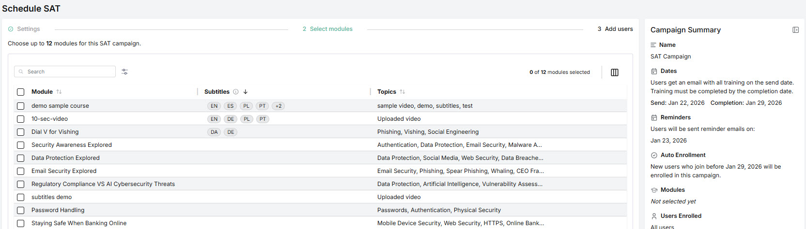Click the EN subtitle badge for 10-sec-video

pyautogui.click(x=214, y=119)
